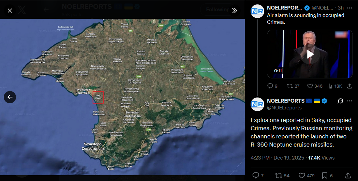This screenshot has width=358, height=181.
Task: Collapse side panel with double chevron
Action: 235,11
